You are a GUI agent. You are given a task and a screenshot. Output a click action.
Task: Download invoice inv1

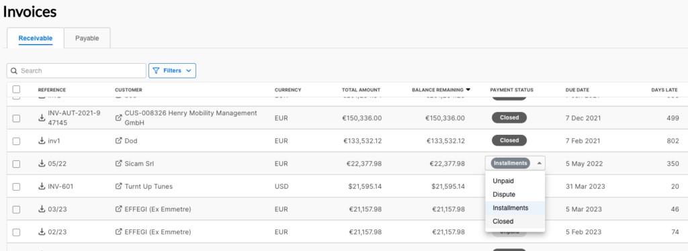[x=42, y=141]
